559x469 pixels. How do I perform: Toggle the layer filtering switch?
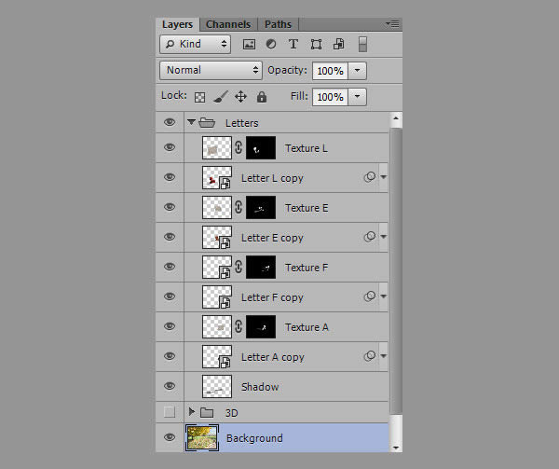(363, 44)
